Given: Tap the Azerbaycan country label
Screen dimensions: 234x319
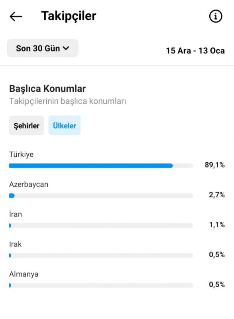Looking at the screenshot, I should [x=29, y=184].
